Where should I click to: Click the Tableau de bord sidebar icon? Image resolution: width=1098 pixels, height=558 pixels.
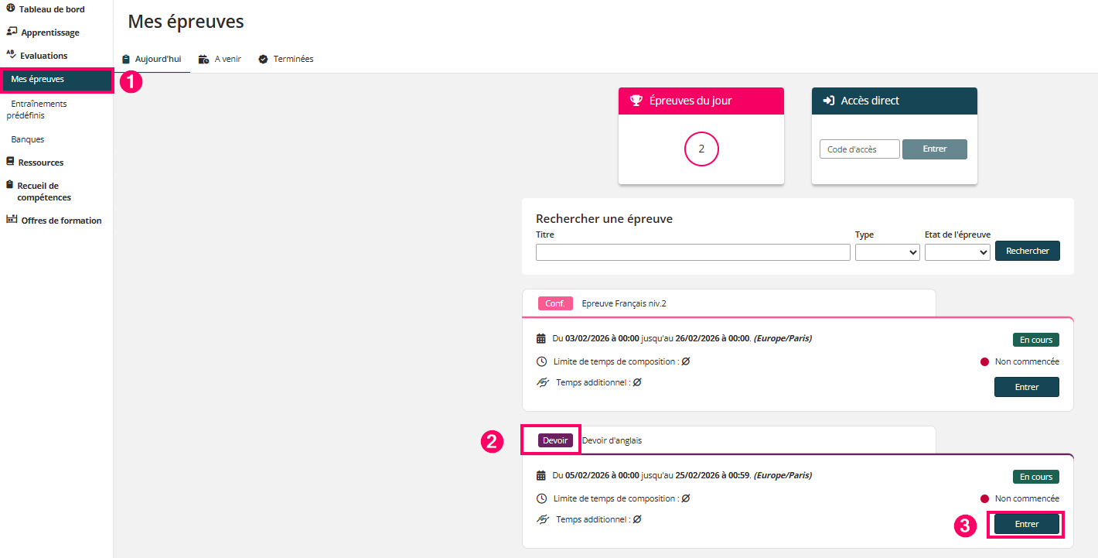[11, 9]
